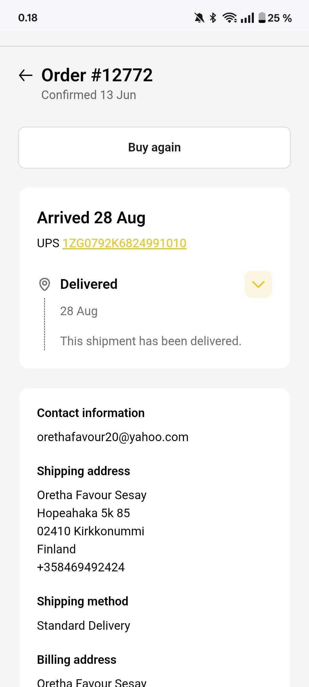Tap the Confirmed 13 Jun subtitle
The width and height of the screenshot is (309, 687).
(x=89, y=95)
